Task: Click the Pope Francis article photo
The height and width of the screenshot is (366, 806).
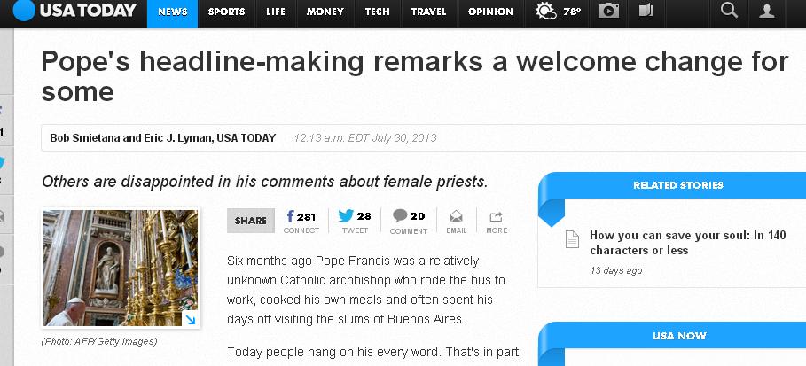Action: 120,268
